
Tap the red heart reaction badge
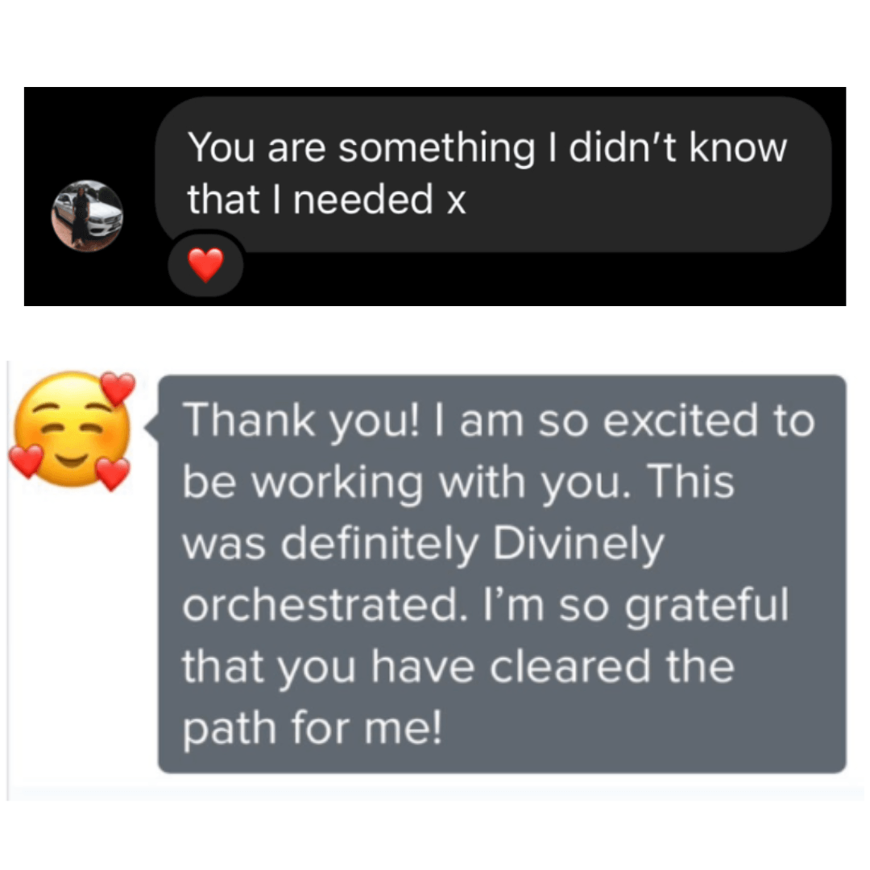click(206, 265)
